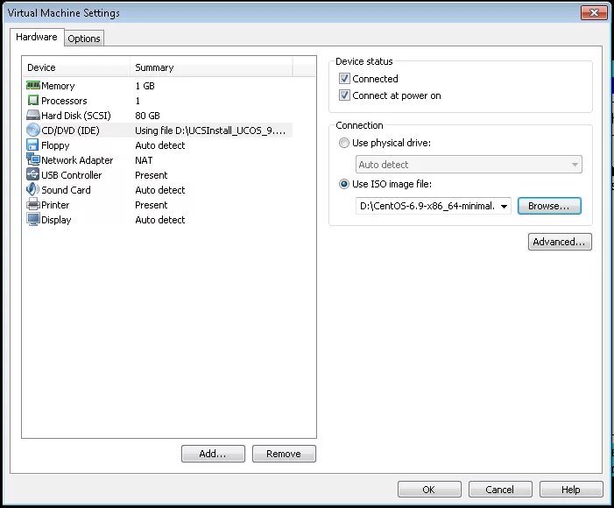Image resolution: width=614 pixels, height=508 pixels.
Task: Select the USB Controller icon
Action: point(33,174)
